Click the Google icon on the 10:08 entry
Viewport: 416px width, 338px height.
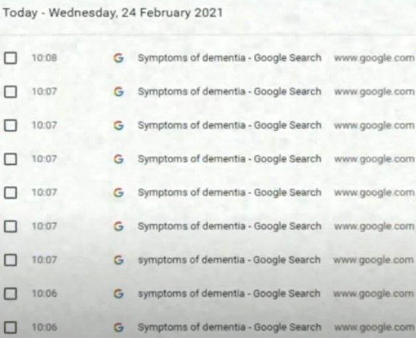coord(119,58)
